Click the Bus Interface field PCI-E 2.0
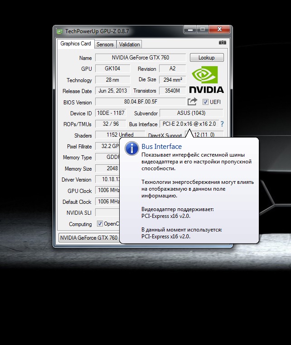291x345 pixels. click(189, 124)
